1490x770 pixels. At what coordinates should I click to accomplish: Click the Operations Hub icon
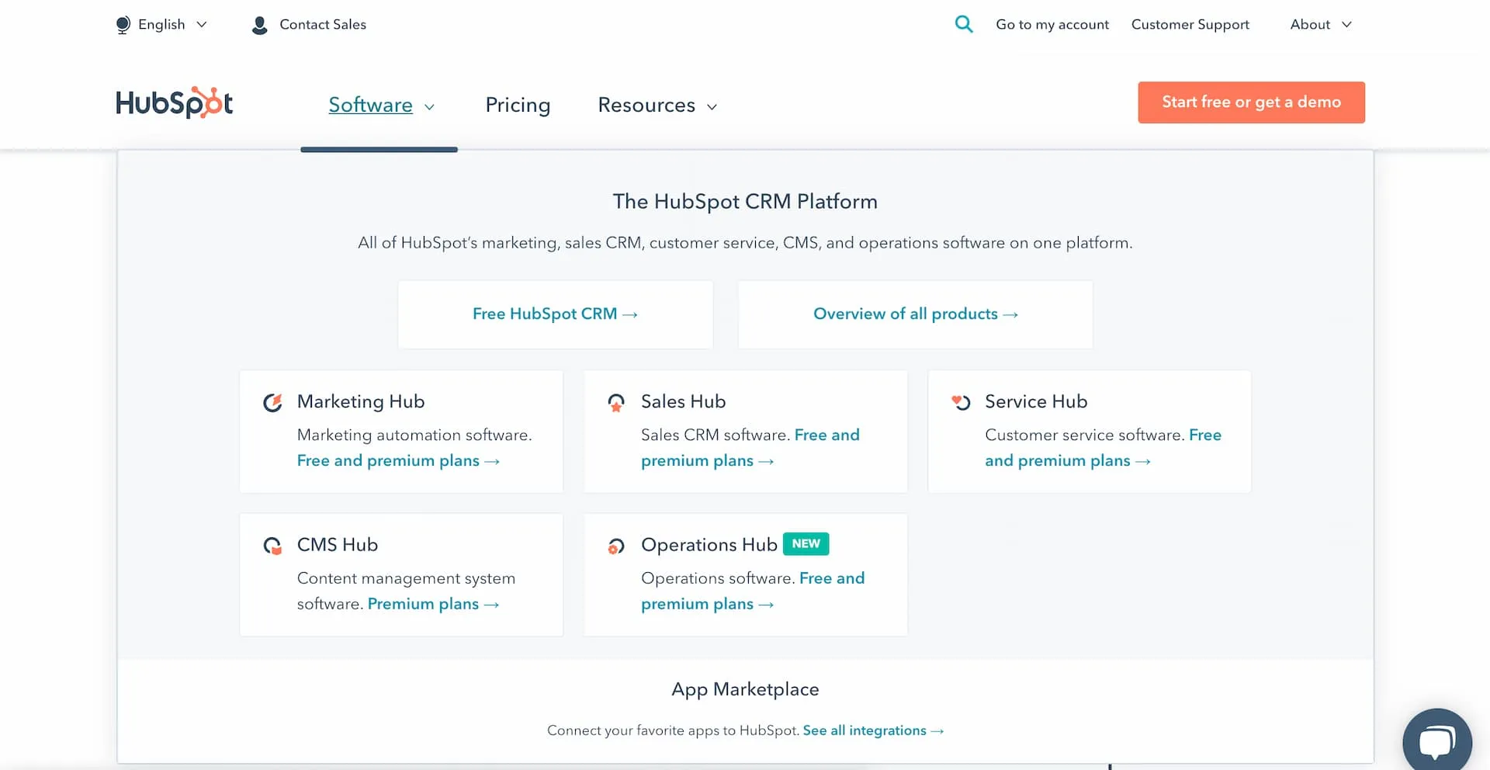coord(616,546)
